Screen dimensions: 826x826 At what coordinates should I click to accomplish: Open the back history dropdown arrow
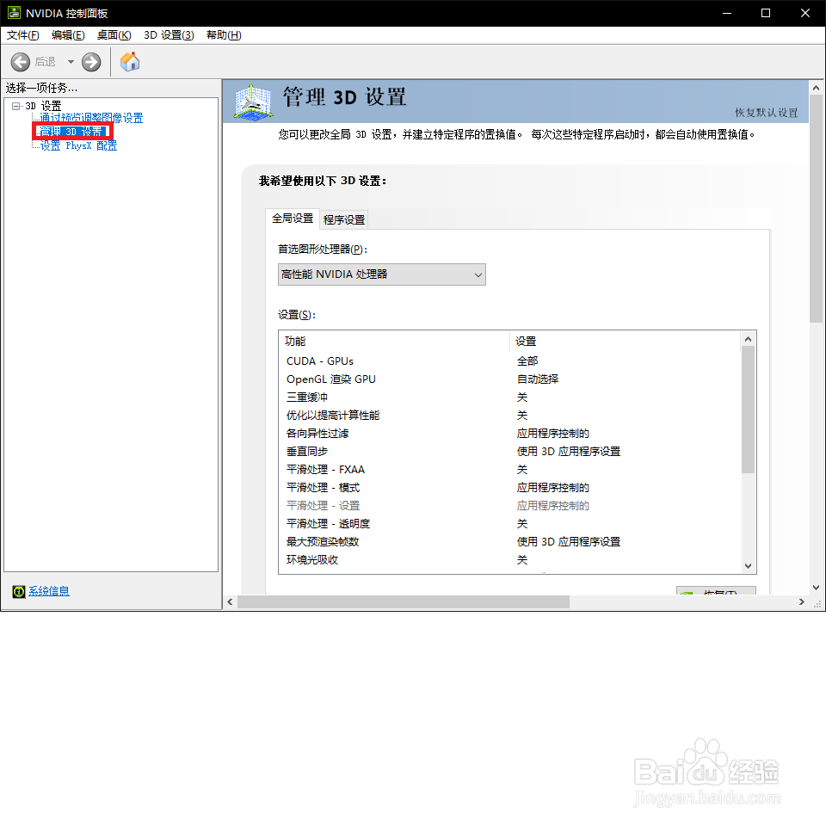click(71, 62)
